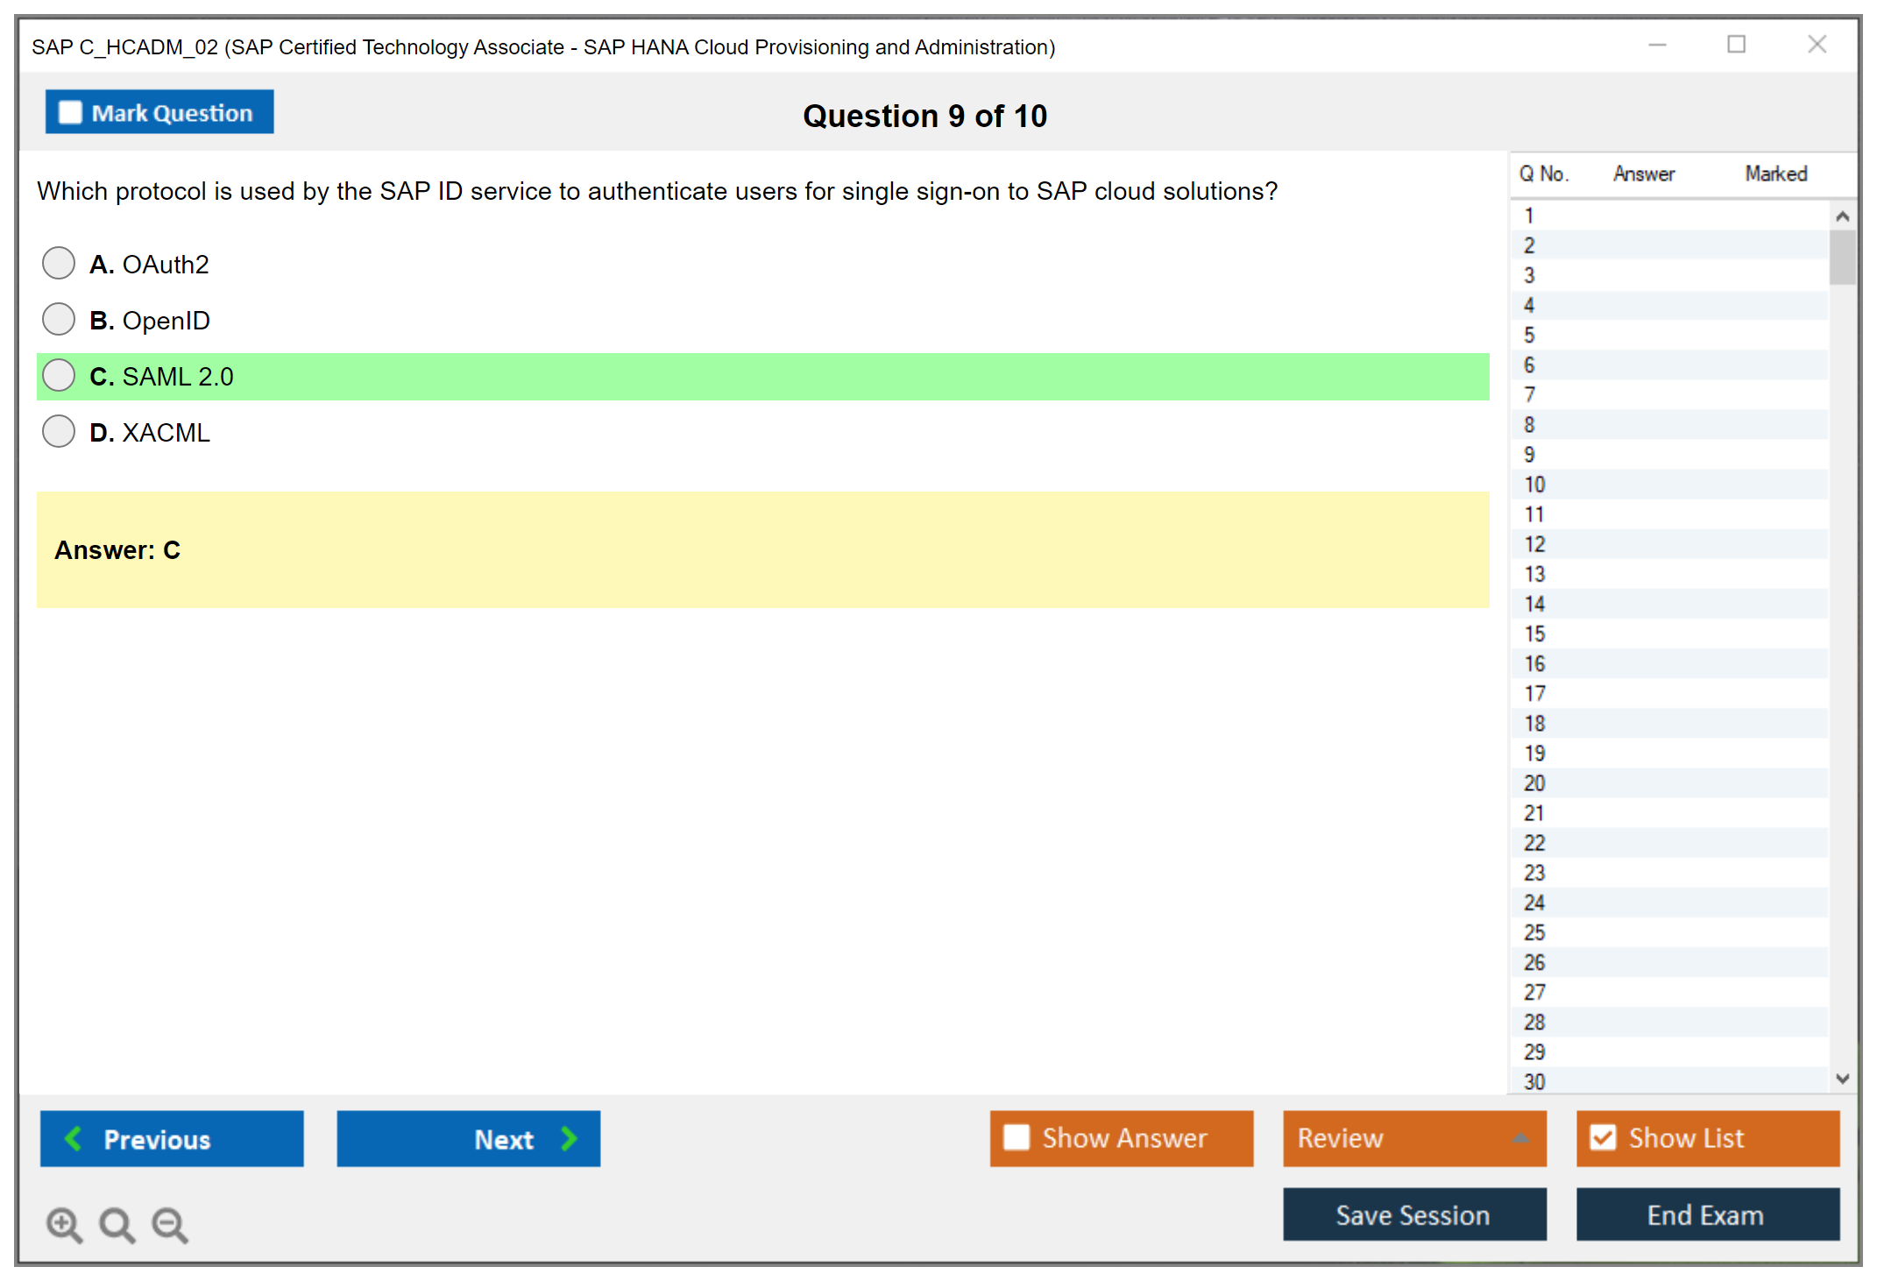Click the green left arrow on Previous
1884x1288 pixels.
point(74,1138)
